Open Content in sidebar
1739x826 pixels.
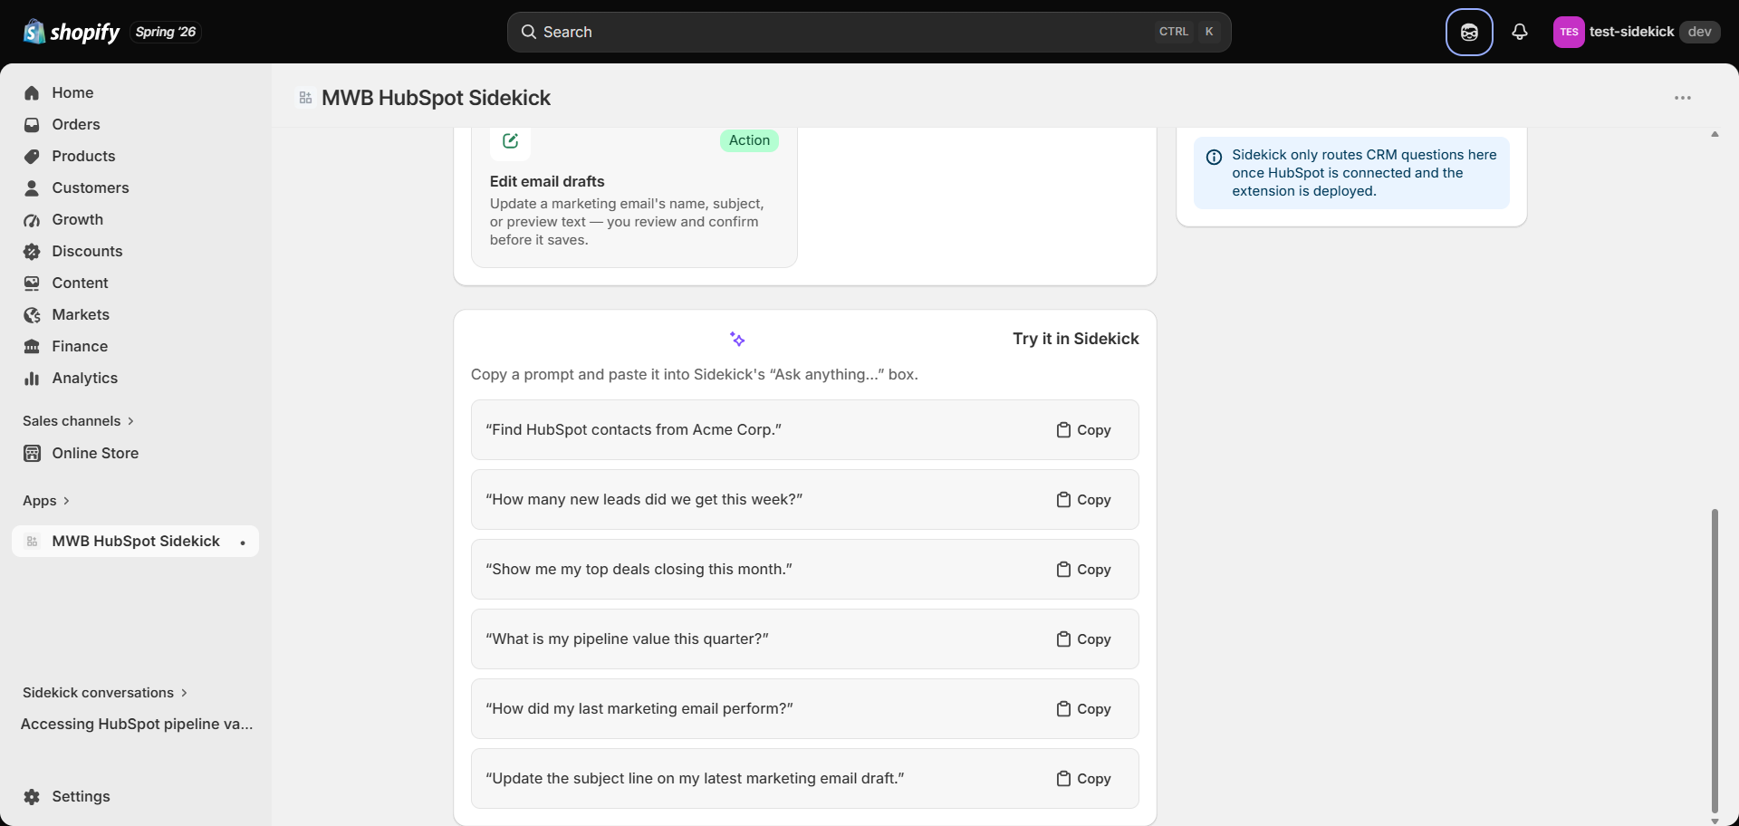tap(135, 283)
